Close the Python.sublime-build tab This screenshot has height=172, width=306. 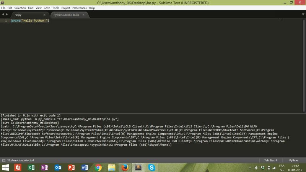pos(83,15)
